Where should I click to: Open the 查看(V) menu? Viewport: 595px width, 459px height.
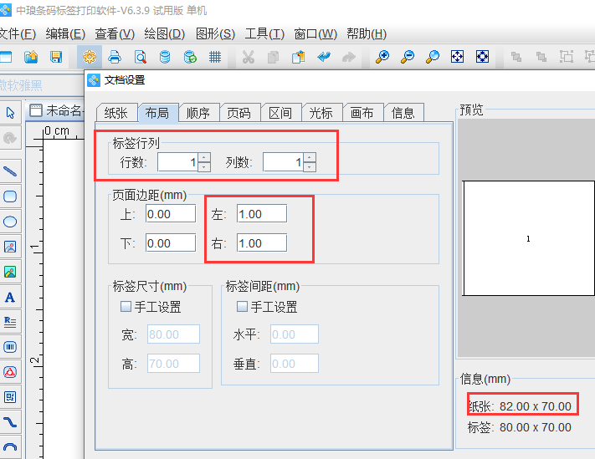(x=115, y=34)
